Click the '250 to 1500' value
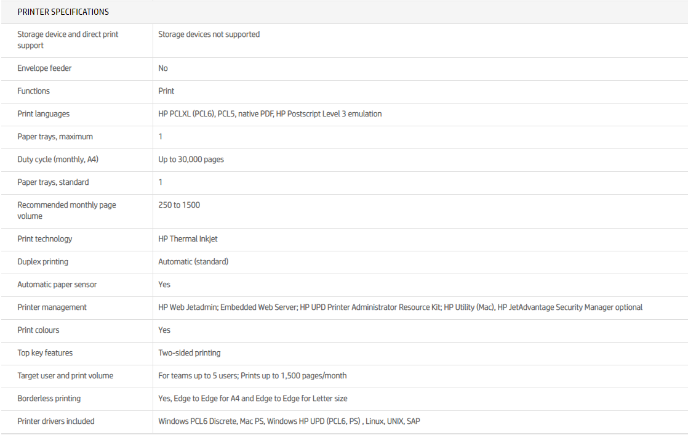 pyautogui.click(x=179, y=205)
